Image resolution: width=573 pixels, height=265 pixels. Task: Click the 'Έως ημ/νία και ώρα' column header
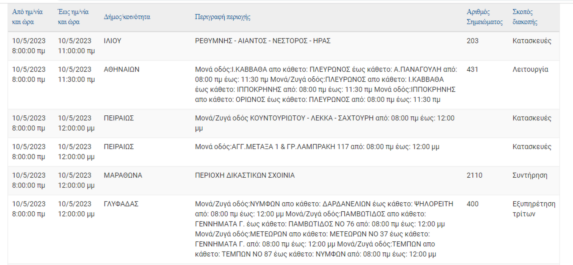(73, 17)
